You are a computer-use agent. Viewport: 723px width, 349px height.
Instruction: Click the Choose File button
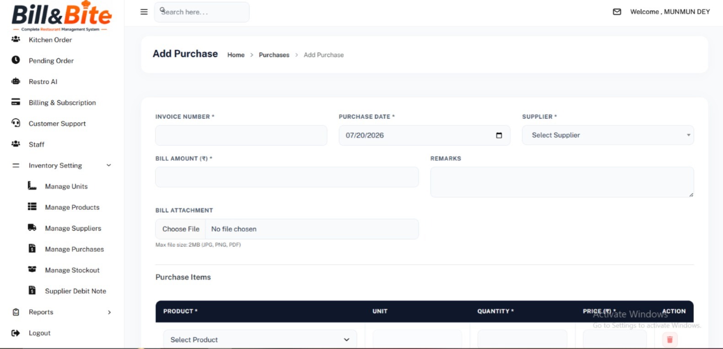[181, 229]
